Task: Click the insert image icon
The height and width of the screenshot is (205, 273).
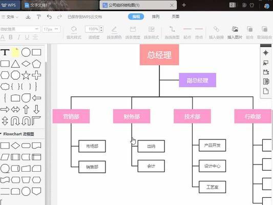Action: click(x=235, y=29)
